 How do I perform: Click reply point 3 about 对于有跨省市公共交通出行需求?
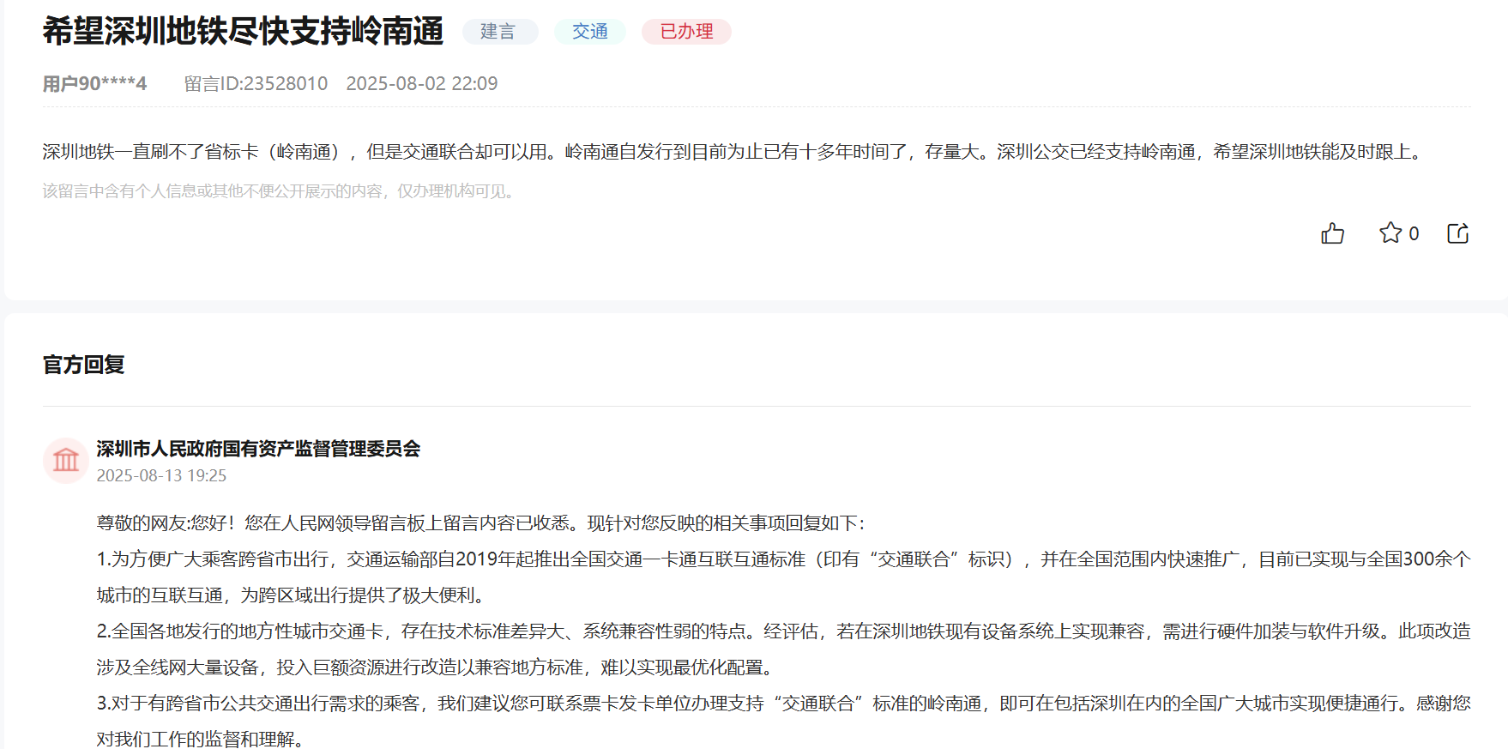[783, 721]
